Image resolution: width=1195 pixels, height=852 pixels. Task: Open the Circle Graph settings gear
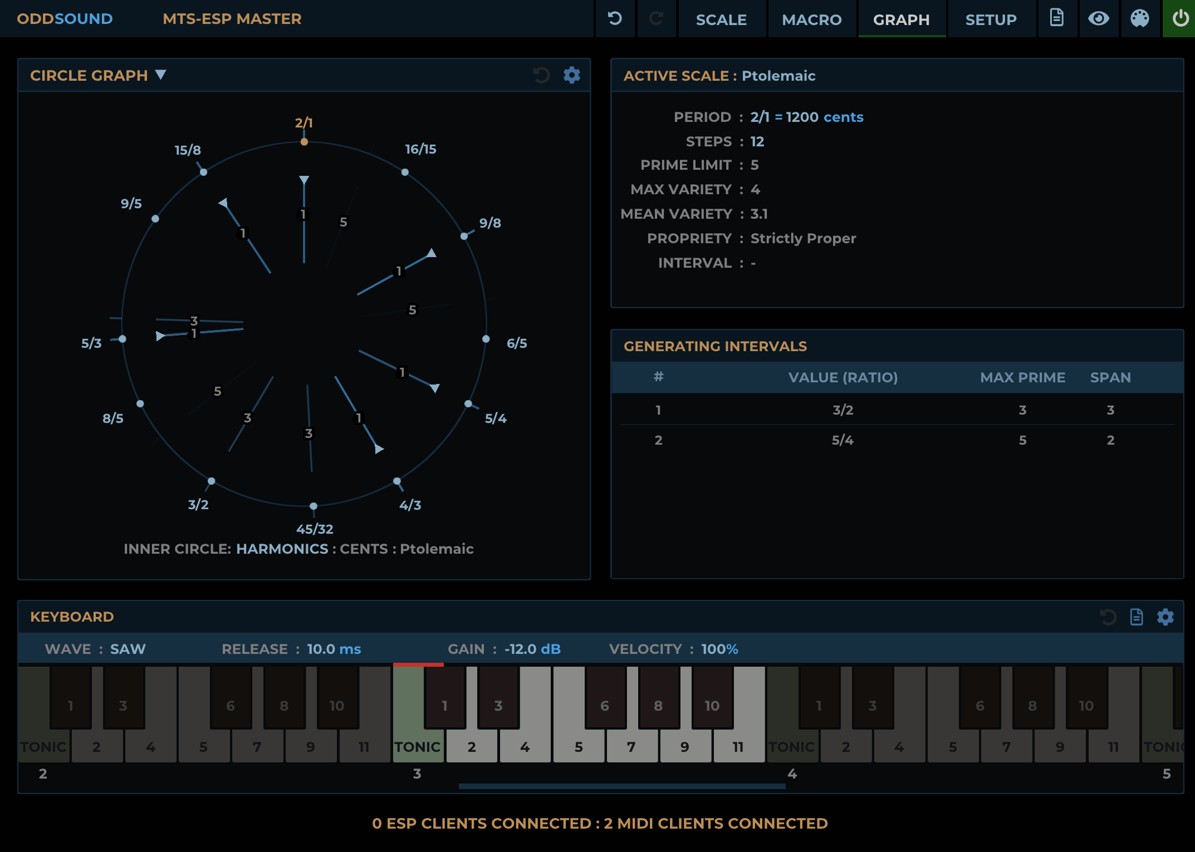571,75
